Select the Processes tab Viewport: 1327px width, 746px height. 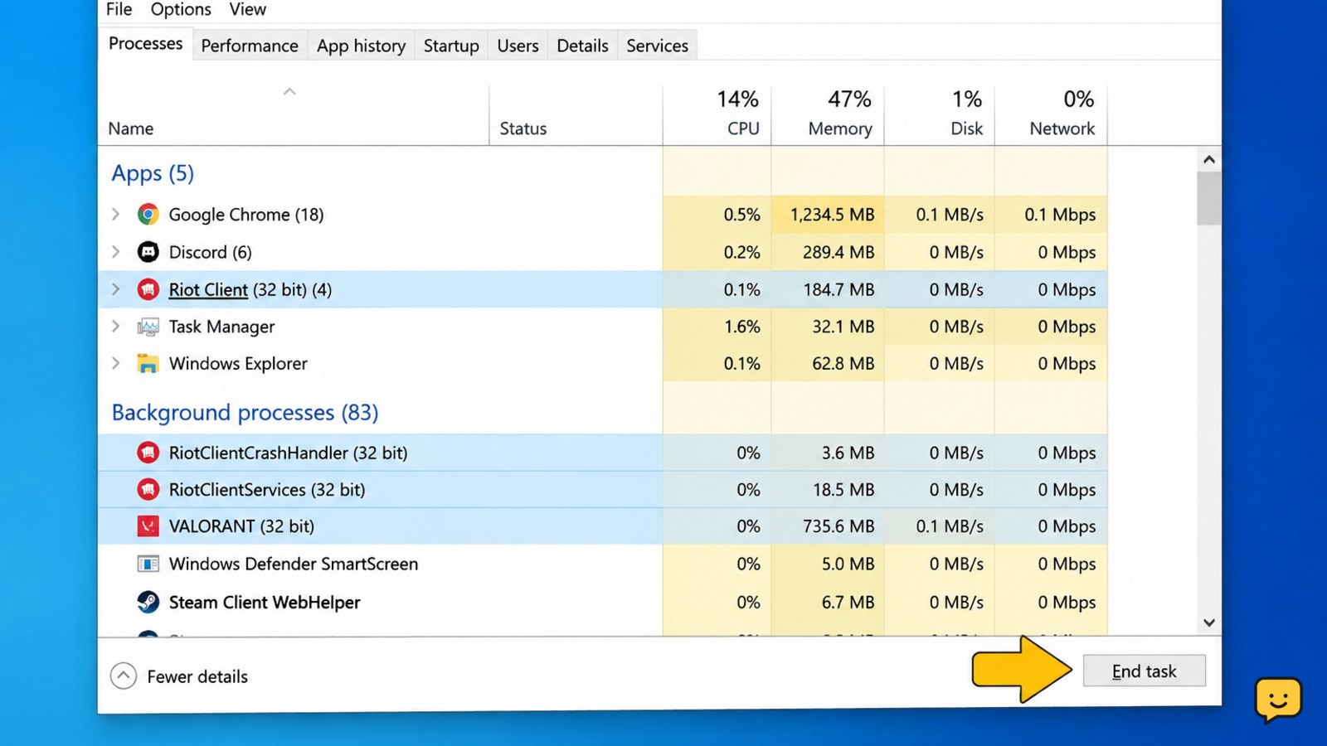click(146, 43)
